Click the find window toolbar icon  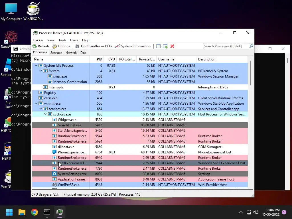(x=158, y=46)
